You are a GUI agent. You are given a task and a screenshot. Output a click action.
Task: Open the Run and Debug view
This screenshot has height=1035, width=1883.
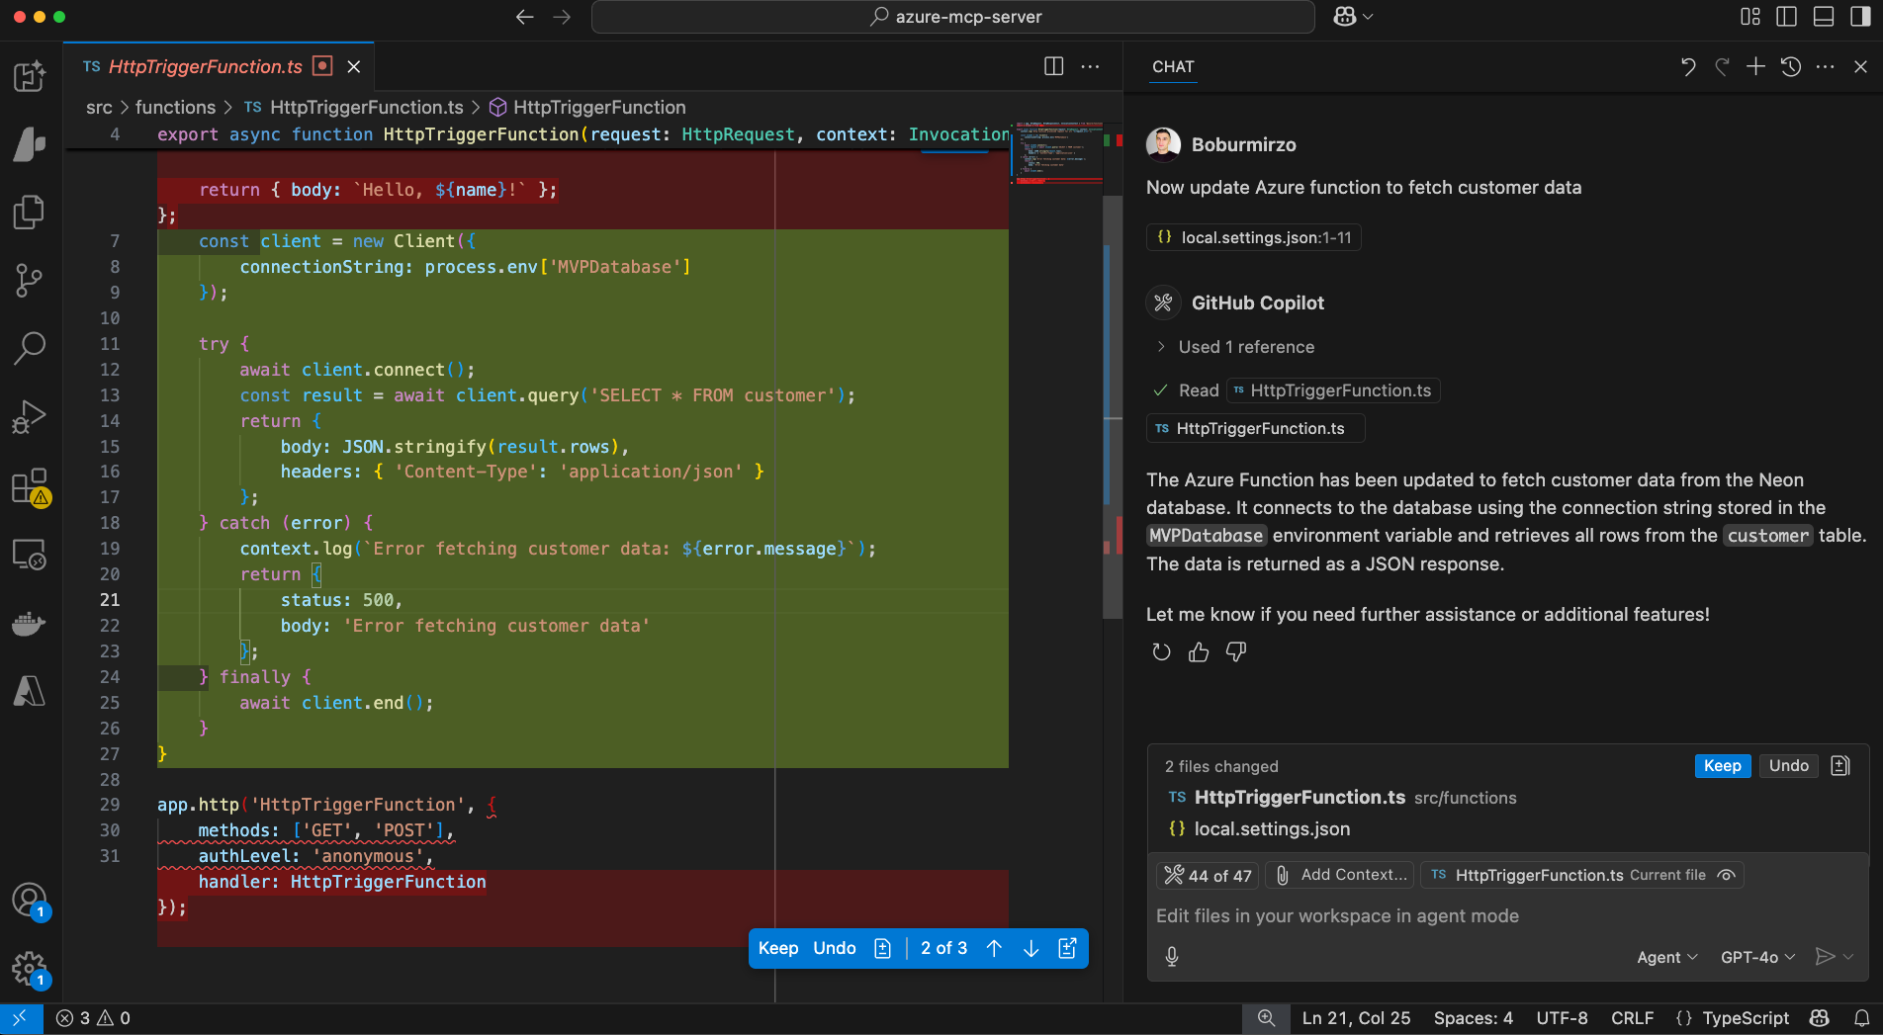point(30,416)
